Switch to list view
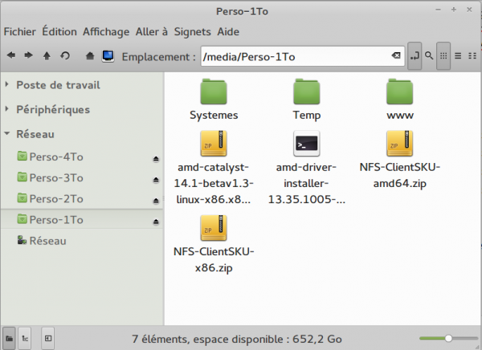Viewport: 482px width, 350px height. point(457,56)
